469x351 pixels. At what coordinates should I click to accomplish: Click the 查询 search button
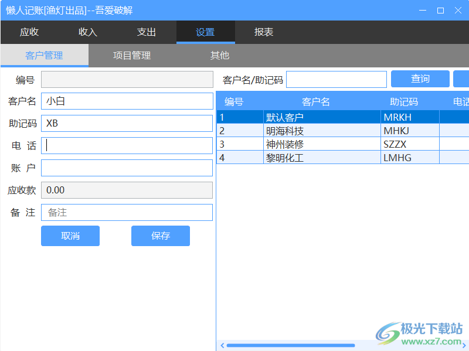pyautogui.click(x=420, y=79)
